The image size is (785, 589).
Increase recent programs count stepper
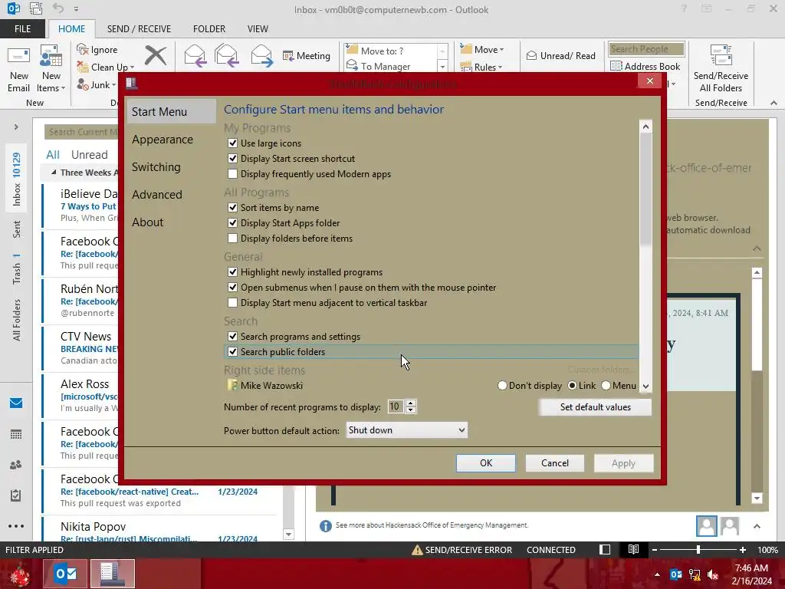pos(411,403)
